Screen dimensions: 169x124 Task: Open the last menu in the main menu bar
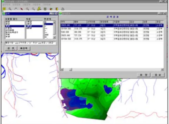pyautogui.click(x=47, y=5)
